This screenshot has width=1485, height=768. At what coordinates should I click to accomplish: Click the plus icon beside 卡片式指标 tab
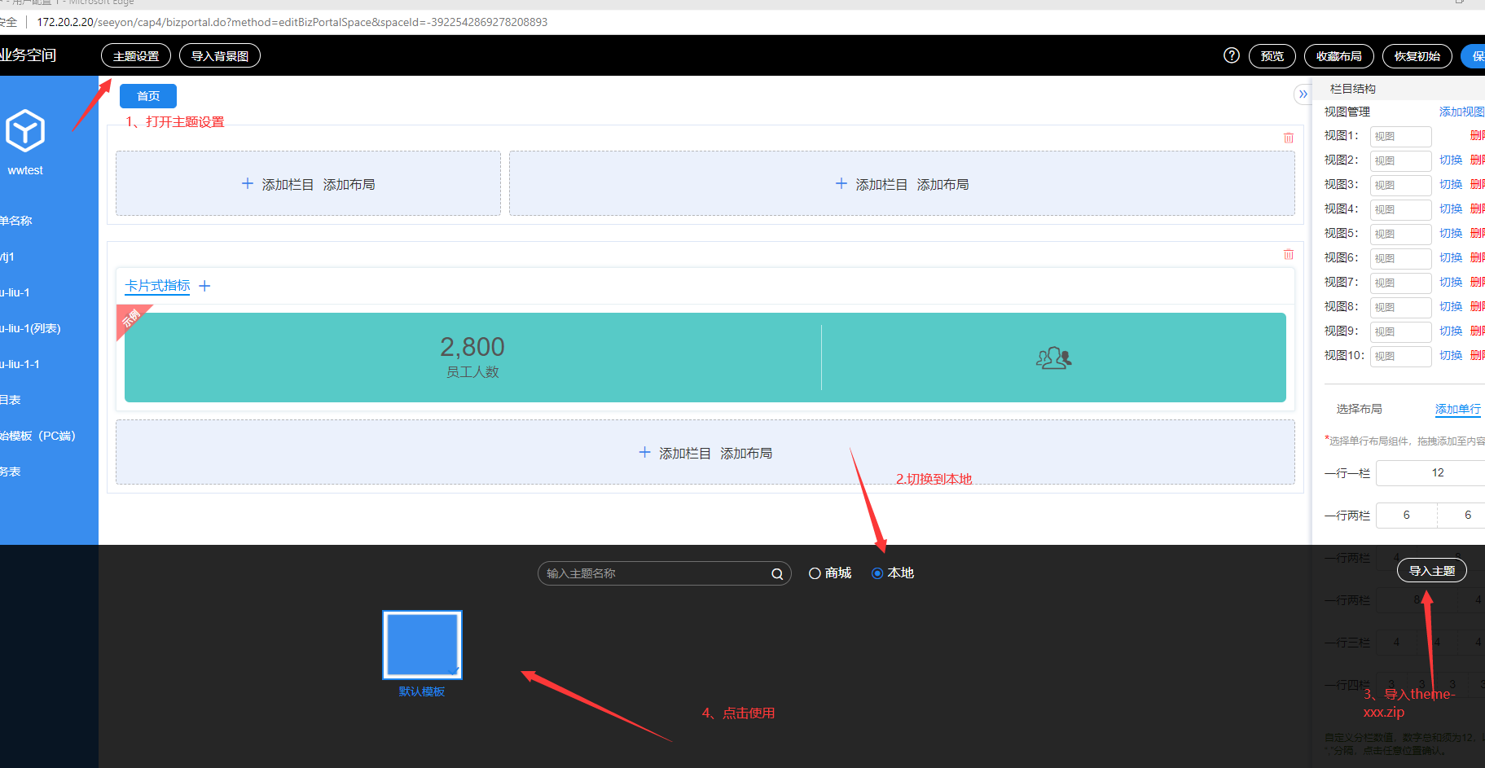(x=204, y=286)
